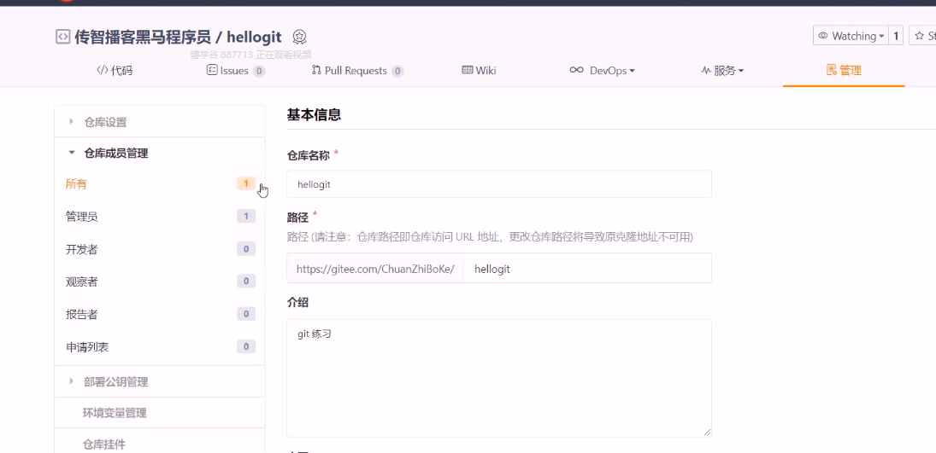Click the https://gitee.com/ChuanZhiBoKe/ prefix
This screenshot has height=453, width=936.
pos(375,268)
